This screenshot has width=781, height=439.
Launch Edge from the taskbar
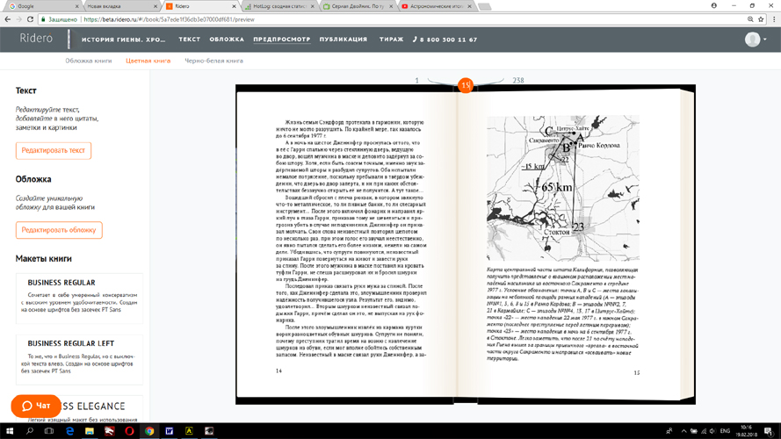pos(69,431)
